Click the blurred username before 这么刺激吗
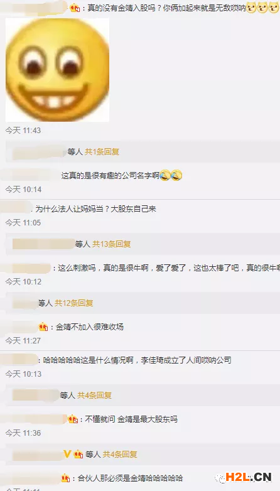Screen dimensions: 280x491 [26, 268]
